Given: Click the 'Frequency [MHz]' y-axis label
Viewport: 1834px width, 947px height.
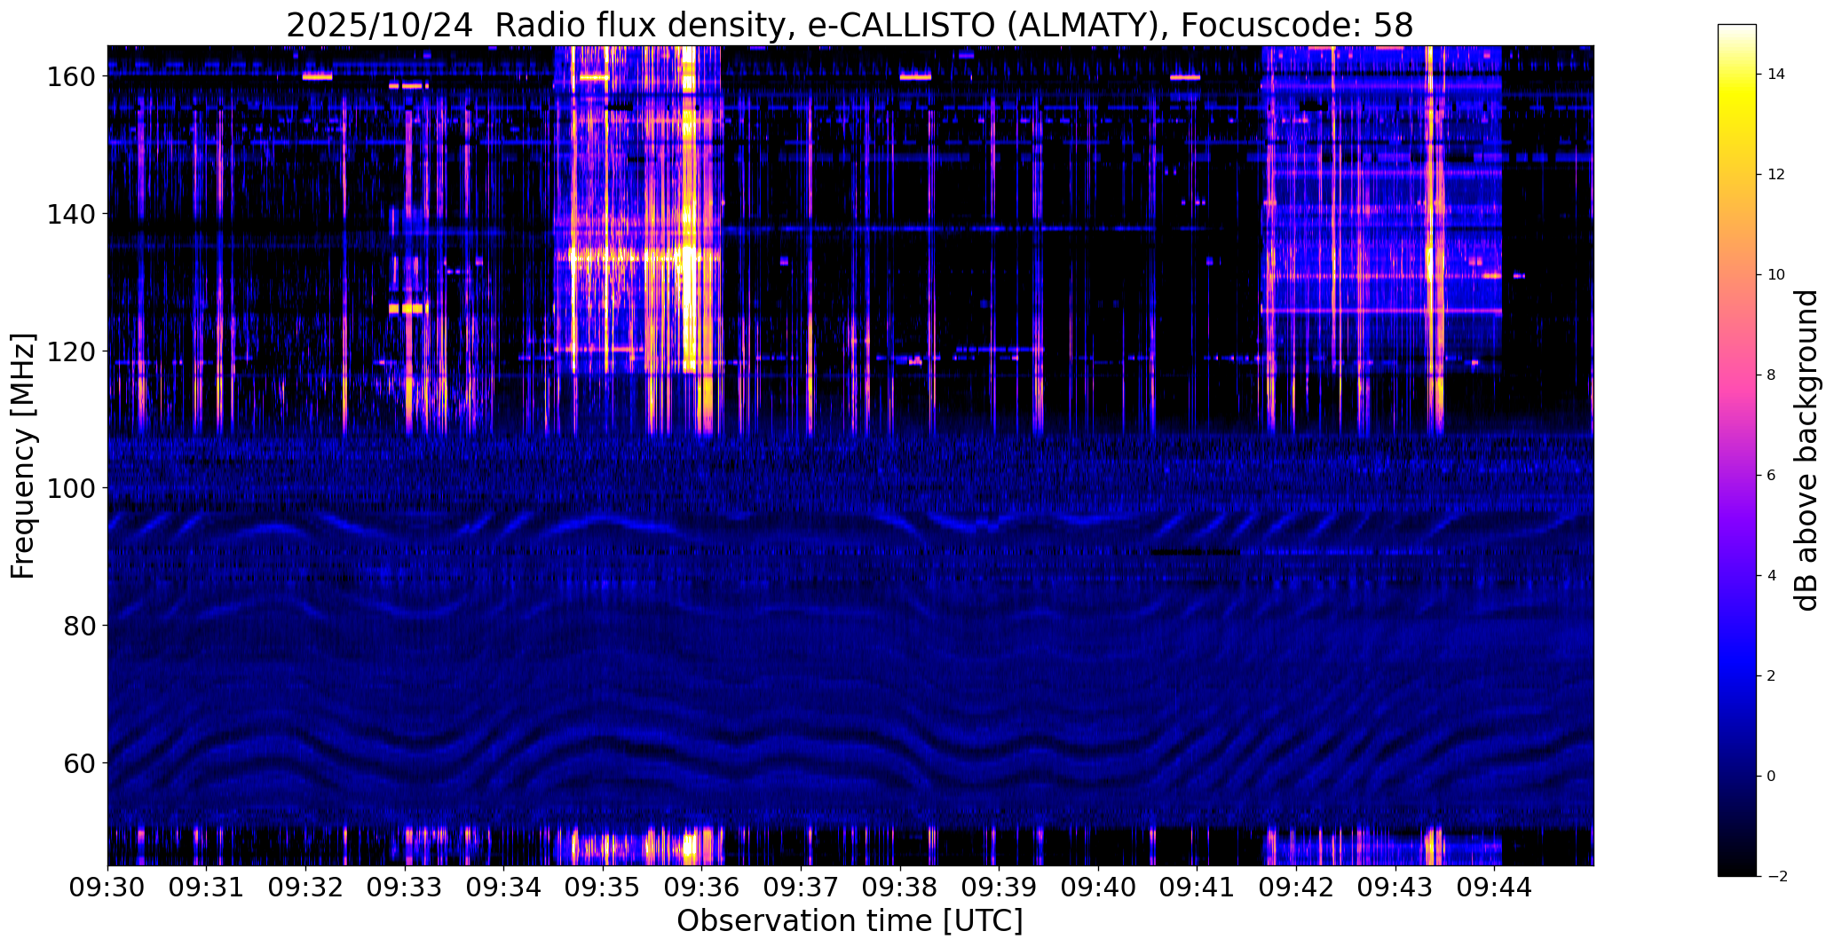Looking at the screenshot, I should point(23,455).
